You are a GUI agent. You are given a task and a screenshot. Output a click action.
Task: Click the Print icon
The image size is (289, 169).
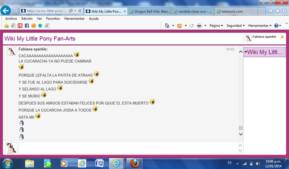point(199,26)
